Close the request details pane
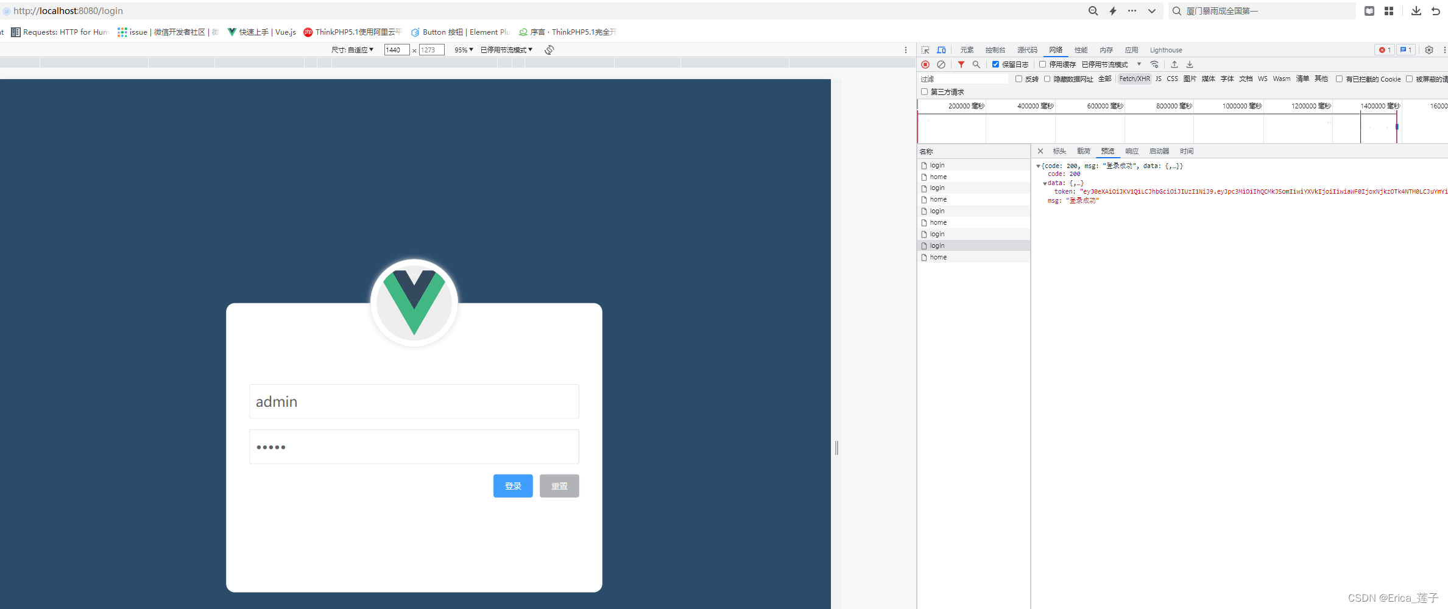This screenshot has width=1448, height=609. [1040, 151]
